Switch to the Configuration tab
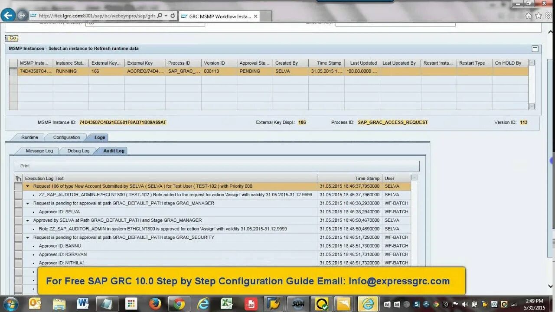The width and height of the screenshot is (555, 312). pos(66,137)
